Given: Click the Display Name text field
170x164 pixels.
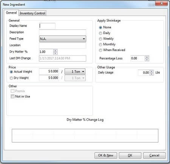Looking at the screenshot, I should tap(47, 26).
